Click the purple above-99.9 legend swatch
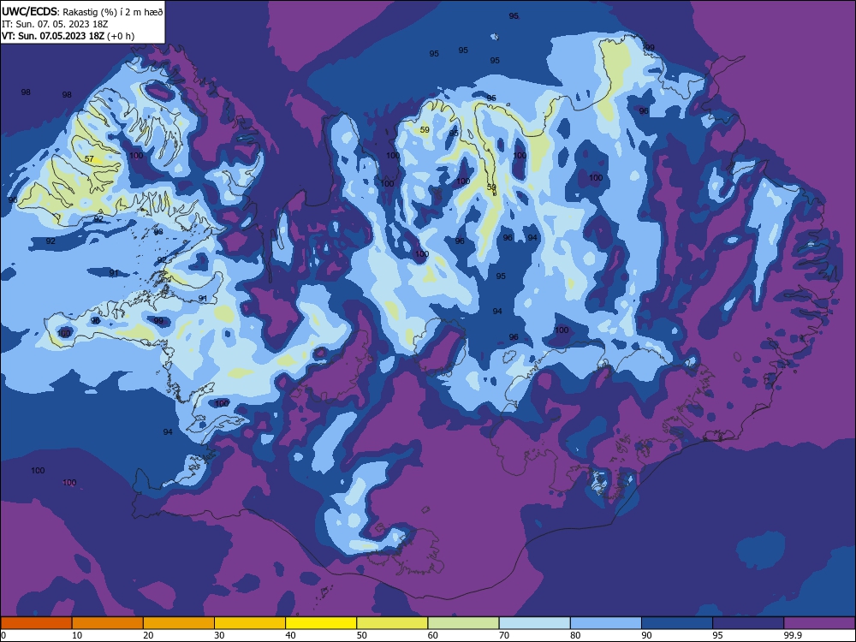 click(819, 623)
